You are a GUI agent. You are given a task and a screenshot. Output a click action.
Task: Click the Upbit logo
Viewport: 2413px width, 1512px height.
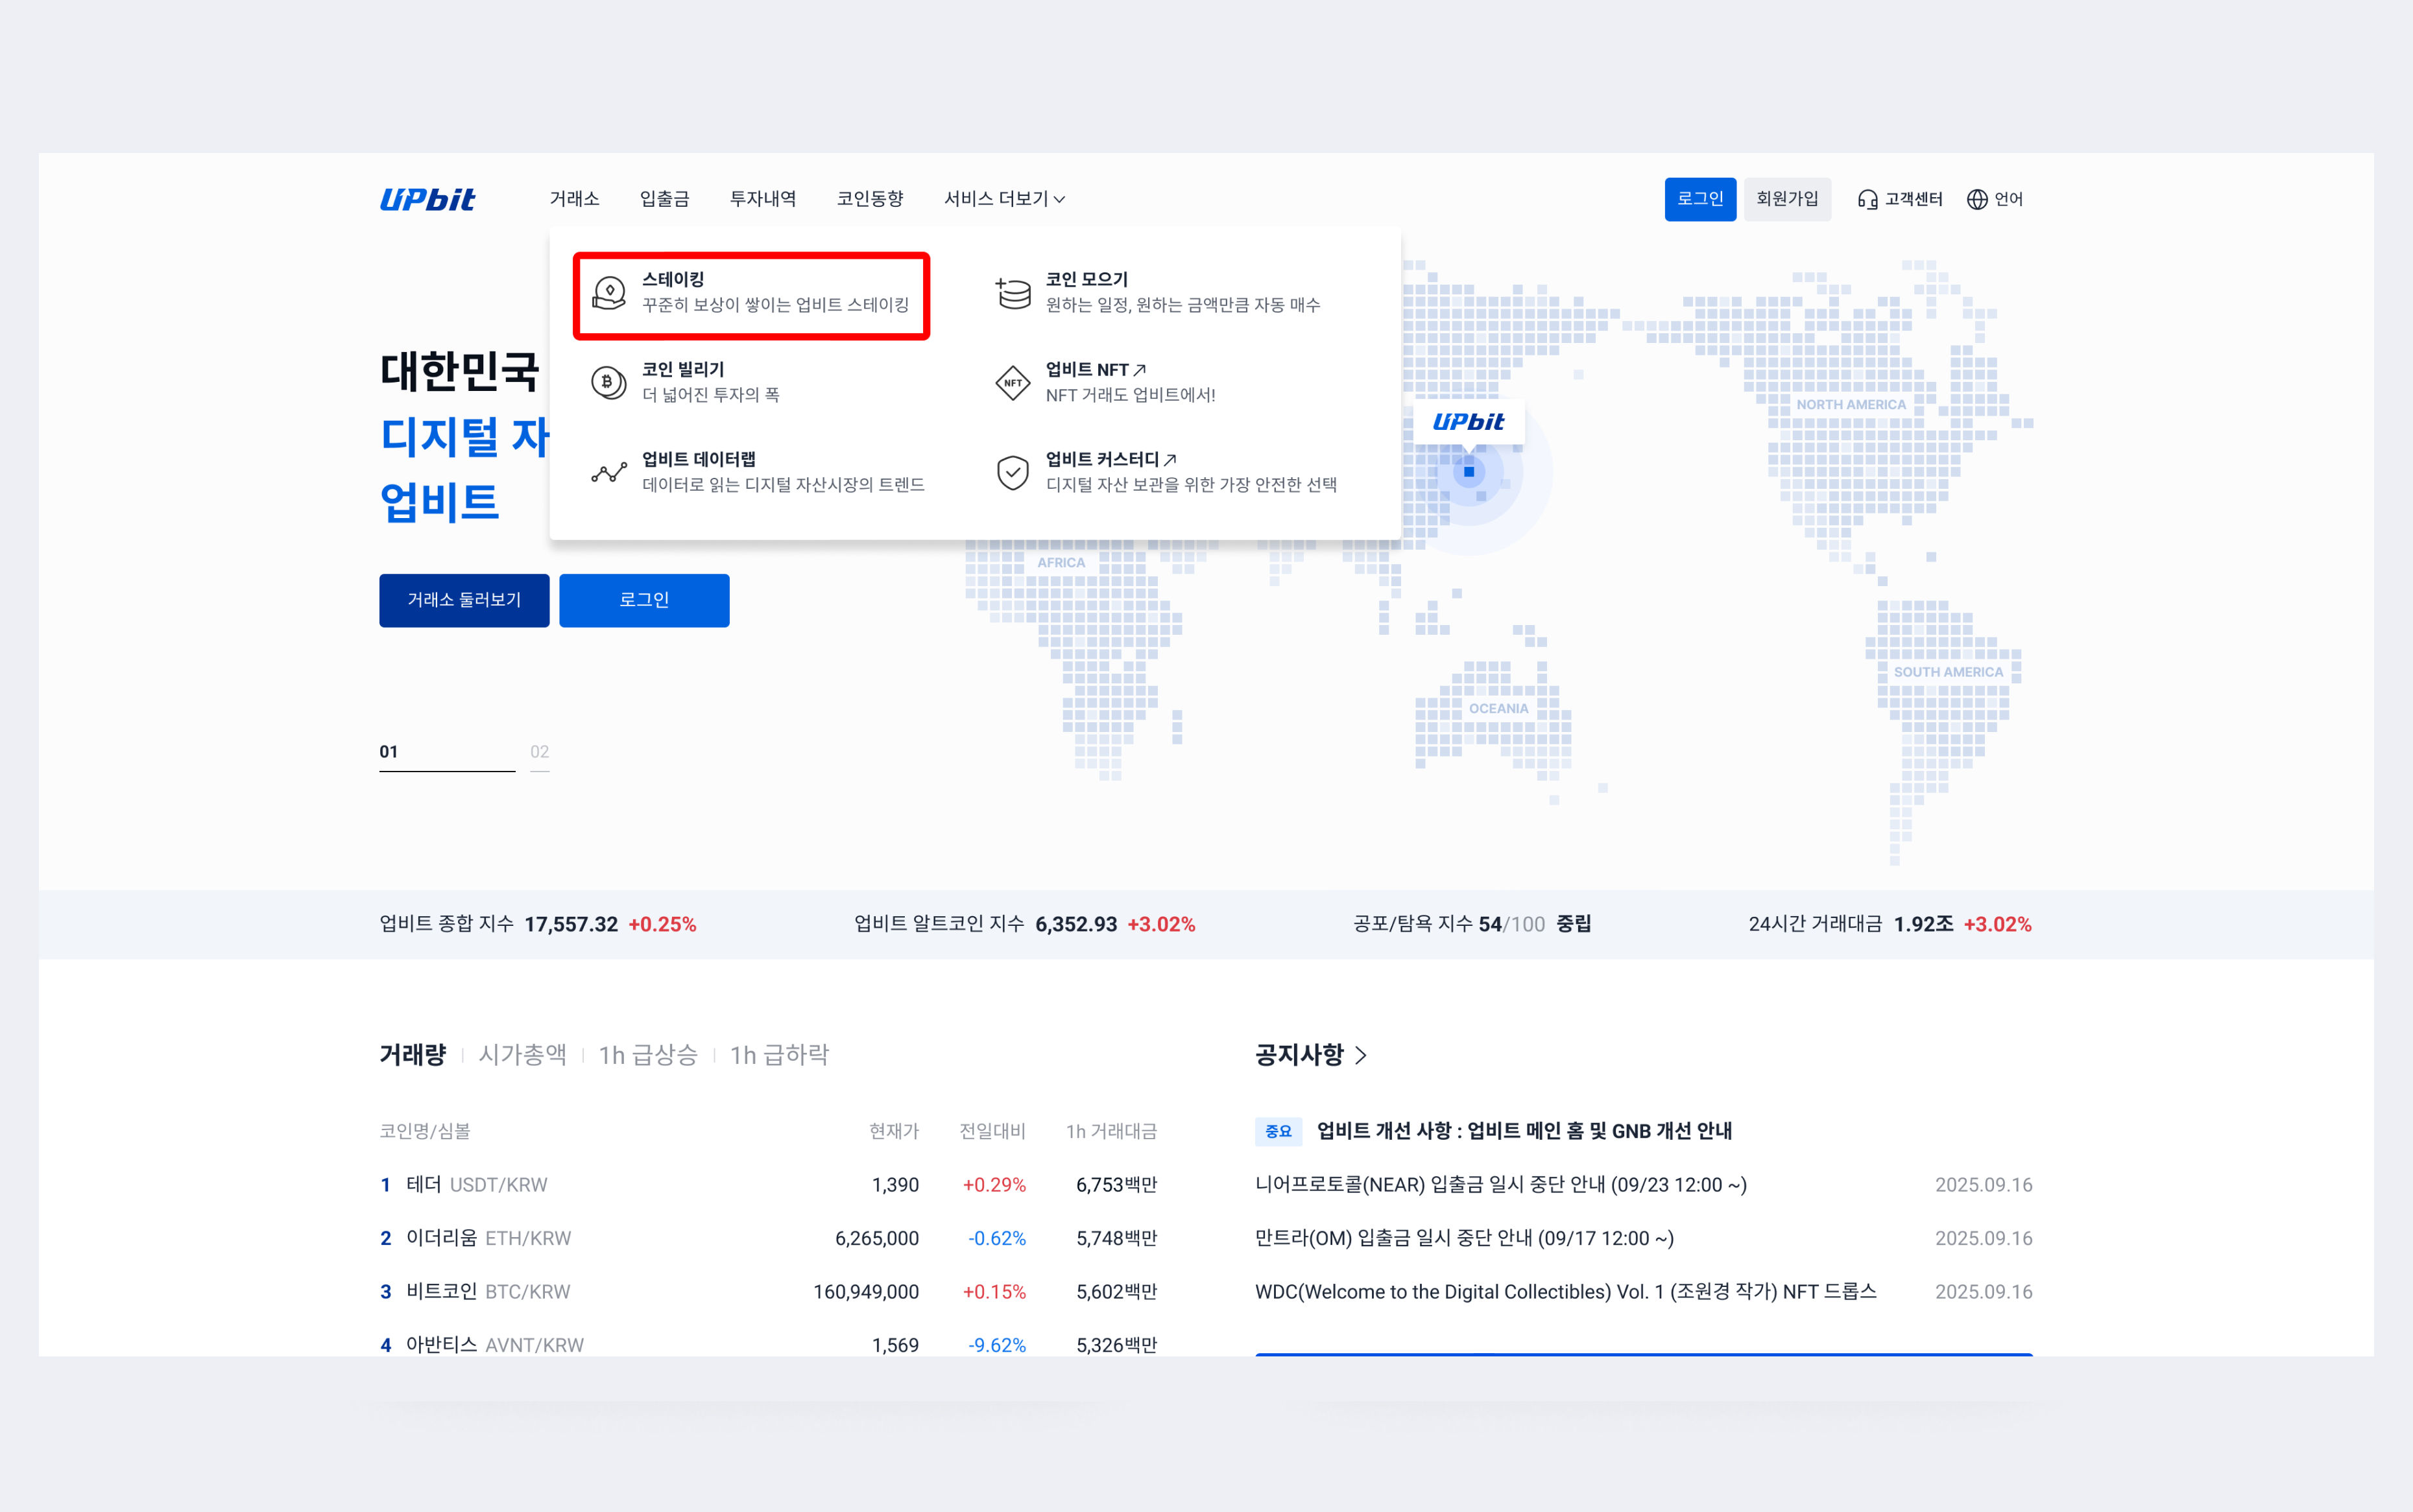[x=428, y=199]
